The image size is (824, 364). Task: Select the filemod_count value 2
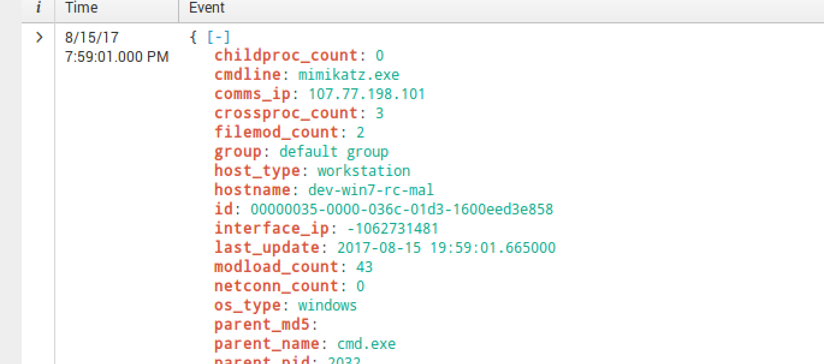click(x=360, y=133)
